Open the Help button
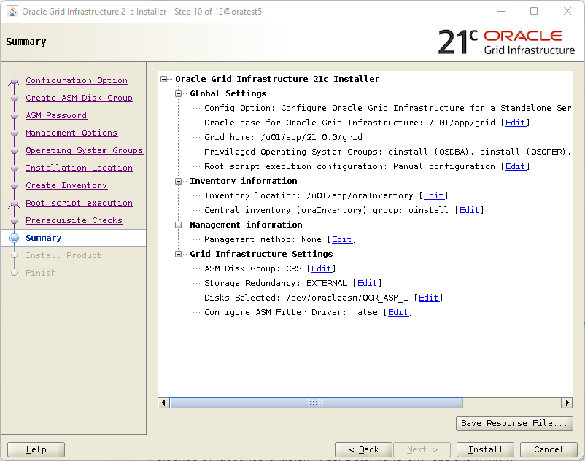The width and height of the screenshot is (585, 461). click(x=36, y=449)
